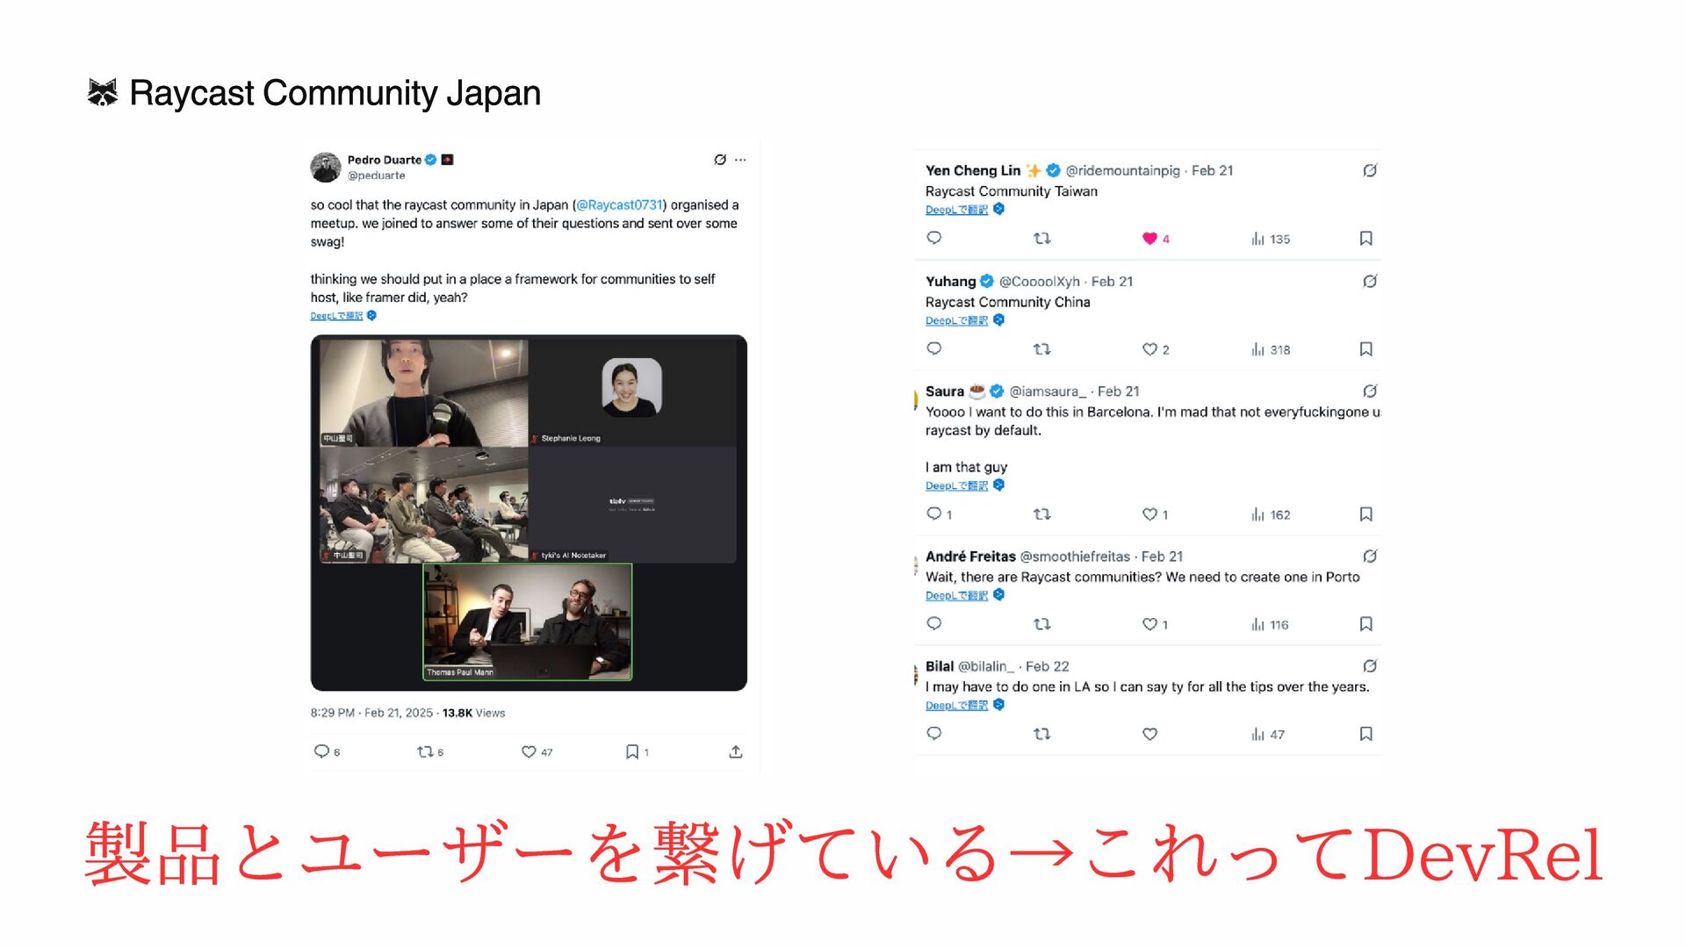Open retweet options on Saura's tweet
This screenshot has width=1686, height=948.
1042,514
